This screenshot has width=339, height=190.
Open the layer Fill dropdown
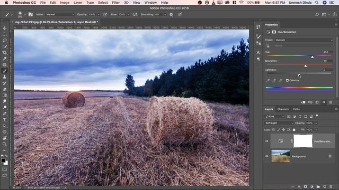coord(316,130)
